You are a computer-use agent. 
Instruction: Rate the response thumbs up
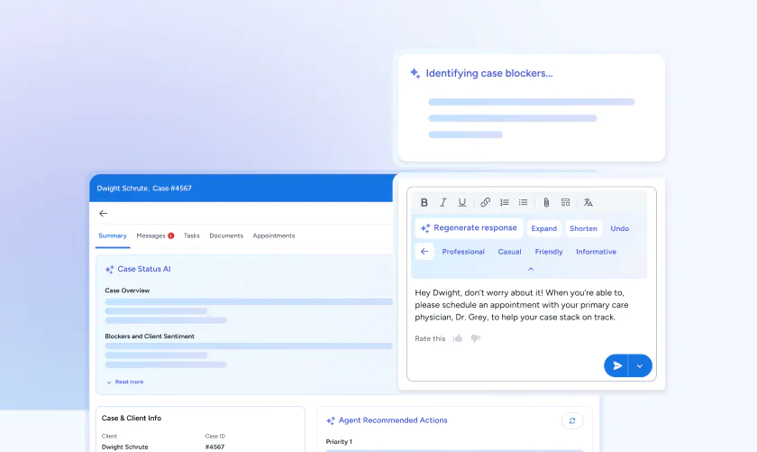[458, 338]
